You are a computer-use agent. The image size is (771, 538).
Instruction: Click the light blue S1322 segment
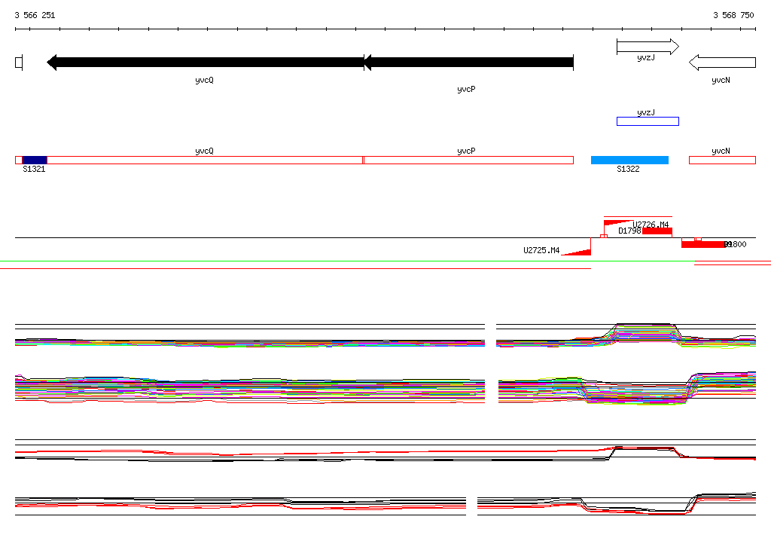(629, 160)
